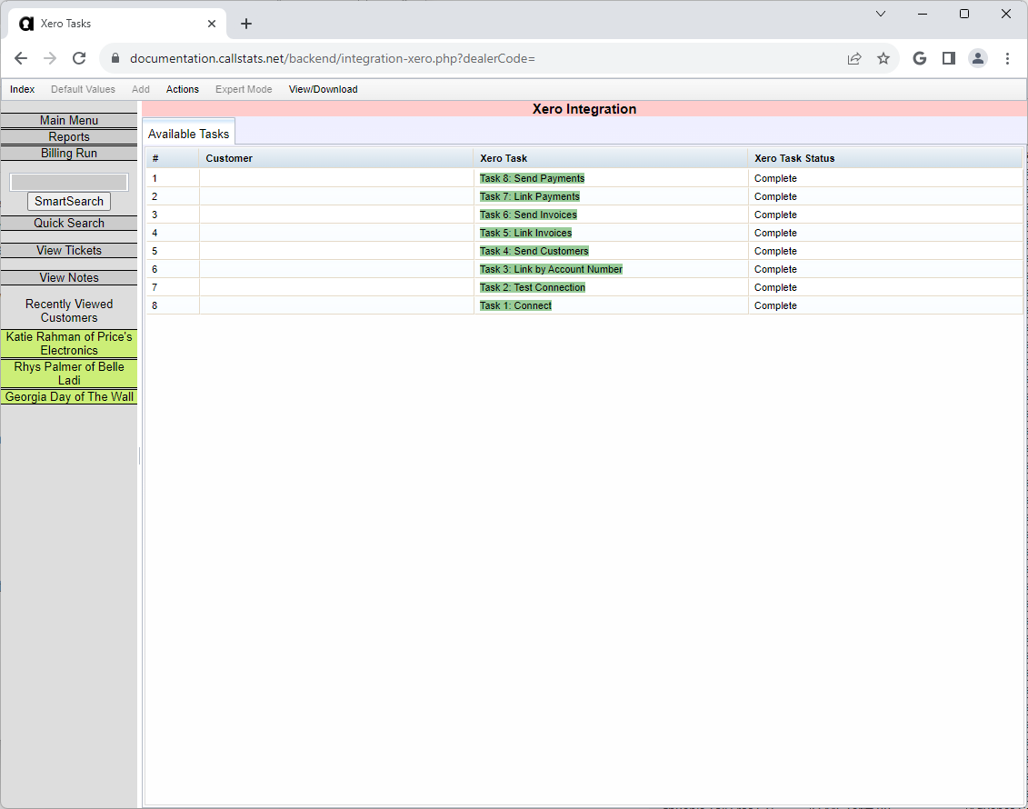The height and width of the screenshot is (809, 1028).
Task: Open the browser side panel icon
Action: pos(948,57)
